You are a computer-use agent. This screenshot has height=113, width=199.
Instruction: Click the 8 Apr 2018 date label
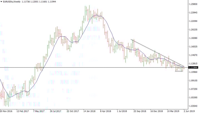106,111
